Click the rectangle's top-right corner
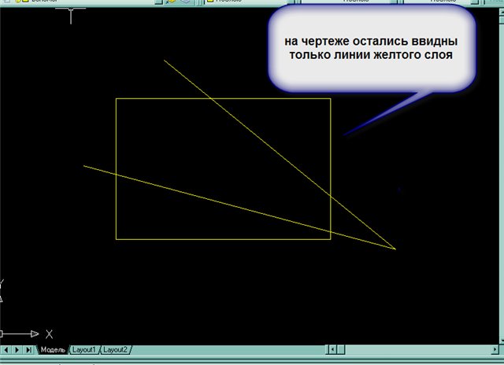The image size is (504, 365). point(330,99)
